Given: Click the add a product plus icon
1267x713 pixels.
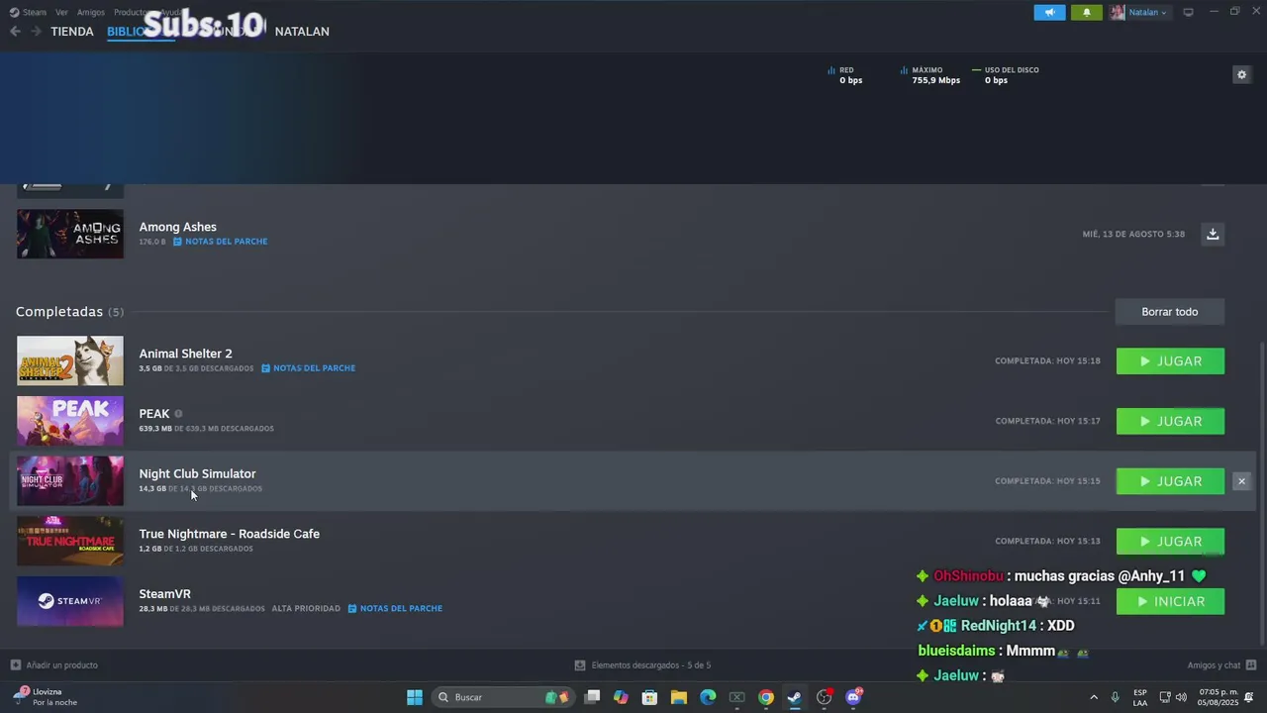Looking at the screenshot, I should pyautogui.click(x=15, y=664).
